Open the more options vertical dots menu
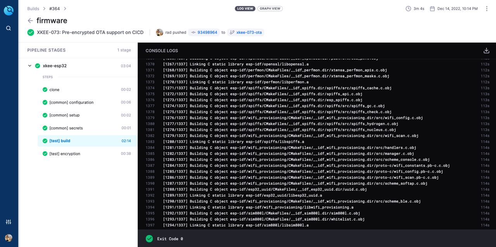The width and height of the screenshot is (496, 247). click(487, 9)
